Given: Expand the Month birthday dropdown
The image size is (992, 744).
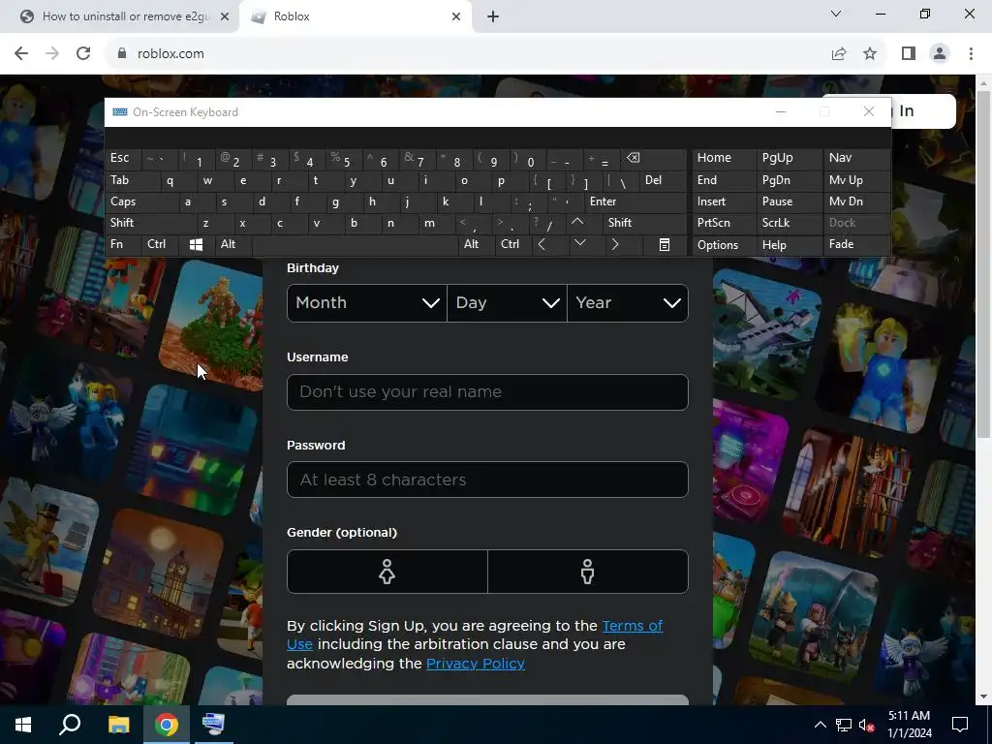Looking at the screenshot, I should point(367,303).
